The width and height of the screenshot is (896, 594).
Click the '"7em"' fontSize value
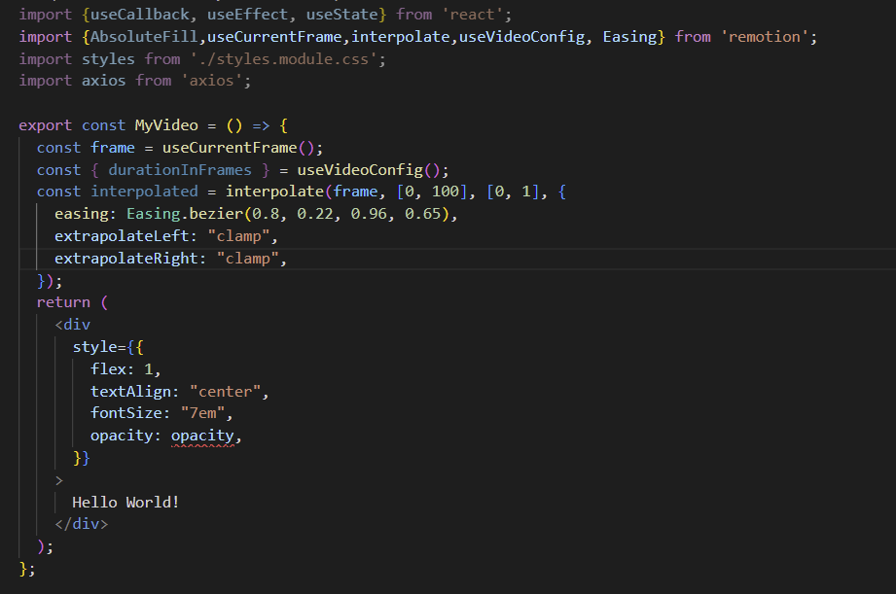pyautogui.click(x=202, y=413)
